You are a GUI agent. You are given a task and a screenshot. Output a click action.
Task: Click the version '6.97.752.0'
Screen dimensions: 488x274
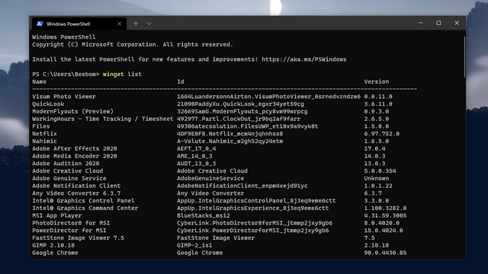(x=382, y=134)
